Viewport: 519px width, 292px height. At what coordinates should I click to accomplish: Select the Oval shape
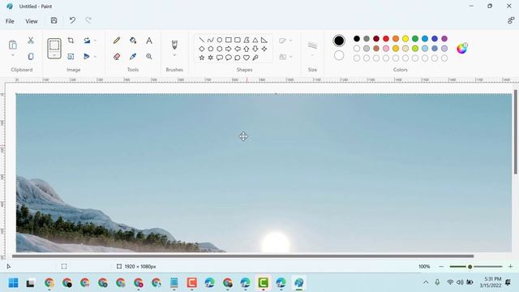(x=220, y=40)
